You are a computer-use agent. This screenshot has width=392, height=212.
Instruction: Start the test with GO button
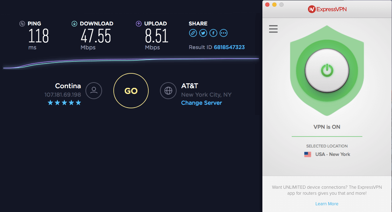(131, 91)
